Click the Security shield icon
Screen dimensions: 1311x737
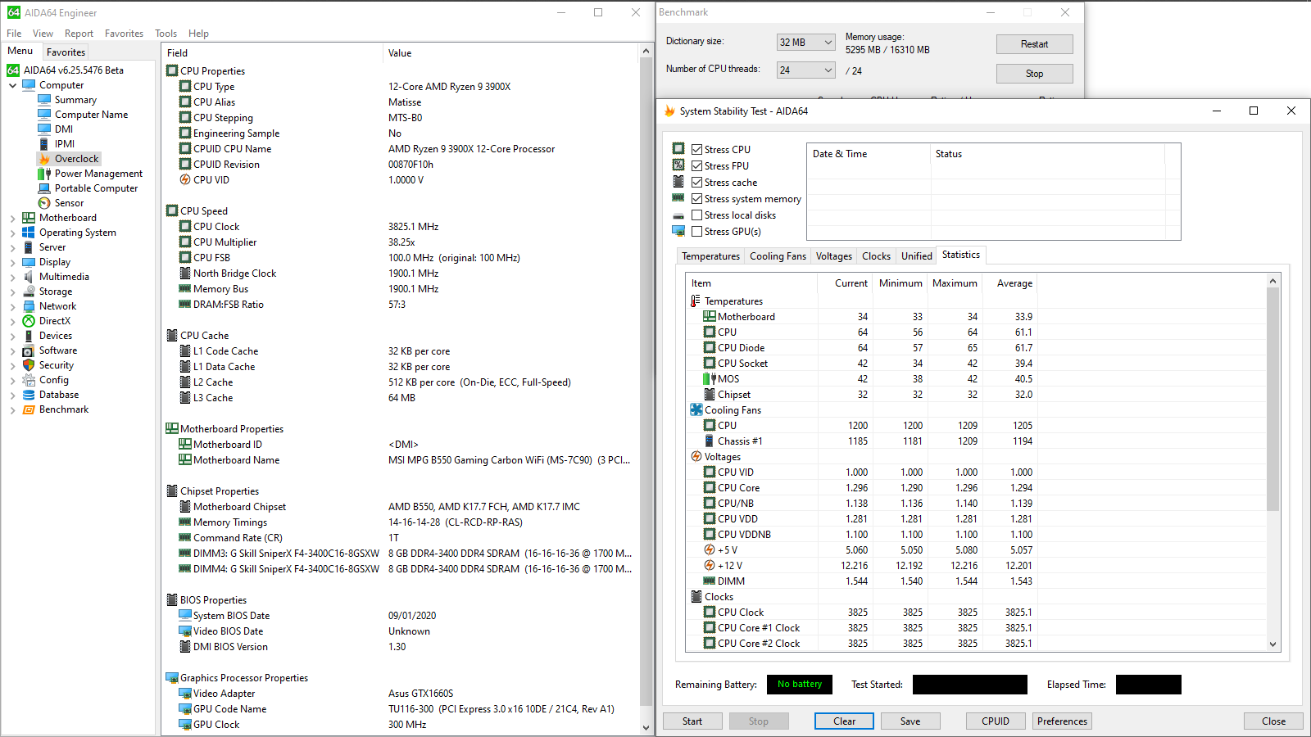coord(29,365)
